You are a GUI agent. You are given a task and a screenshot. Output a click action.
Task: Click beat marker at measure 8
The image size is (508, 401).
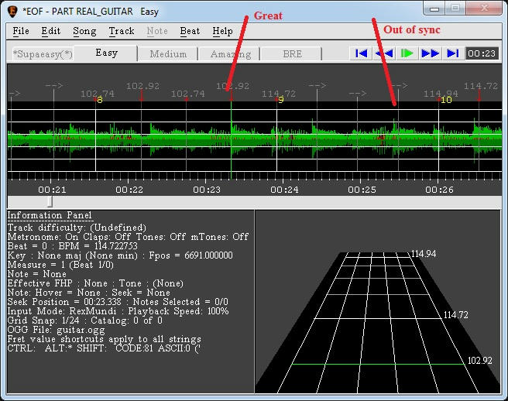point(96,100)
